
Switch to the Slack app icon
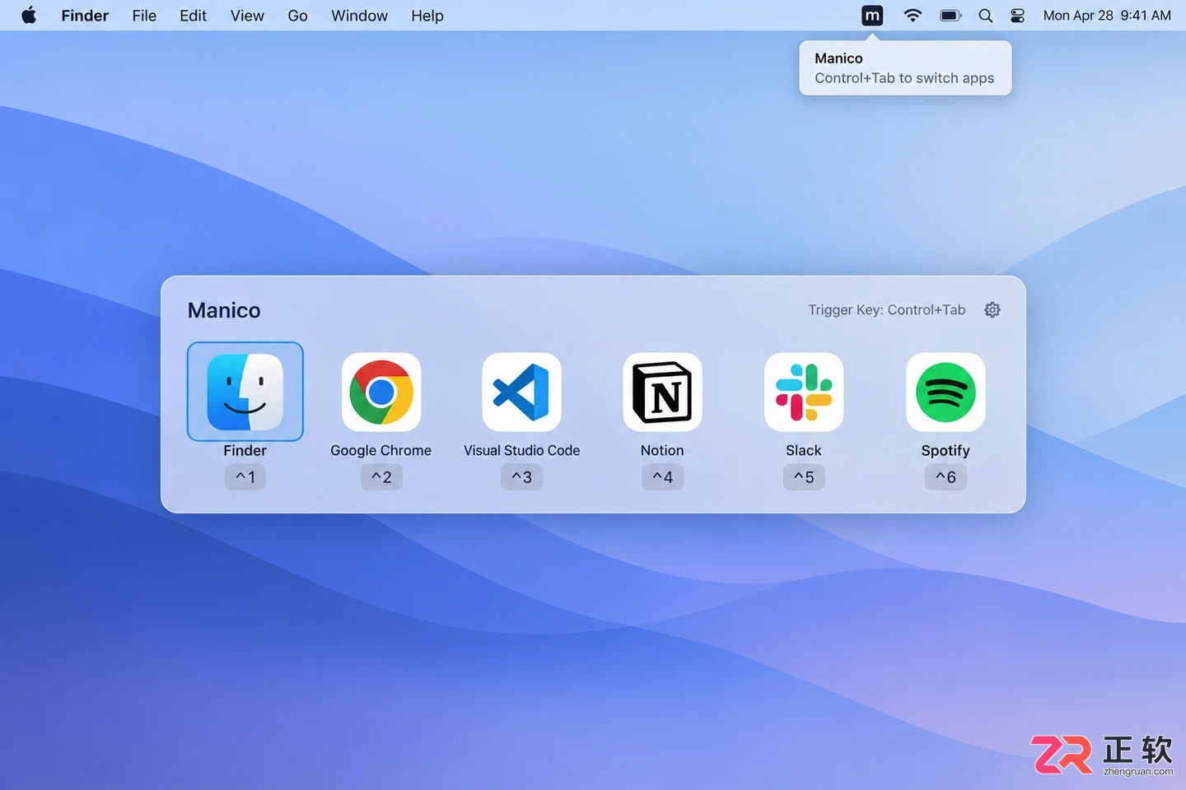click(804, 392)
